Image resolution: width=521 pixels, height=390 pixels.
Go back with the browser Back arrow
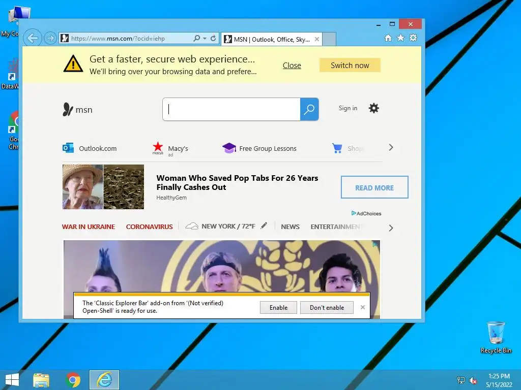click(33, 38)
